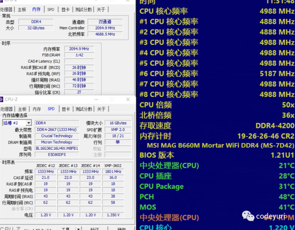The image size is (295, 230).
Task: Expand the 插槽 #2 memory slot dropdown
Action: coord(29,123)
